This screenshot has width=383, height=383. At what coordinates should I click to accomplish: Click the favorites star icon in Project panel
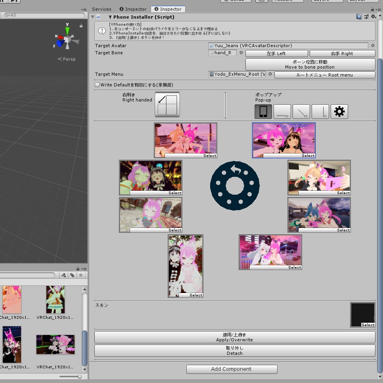point(81,275)
